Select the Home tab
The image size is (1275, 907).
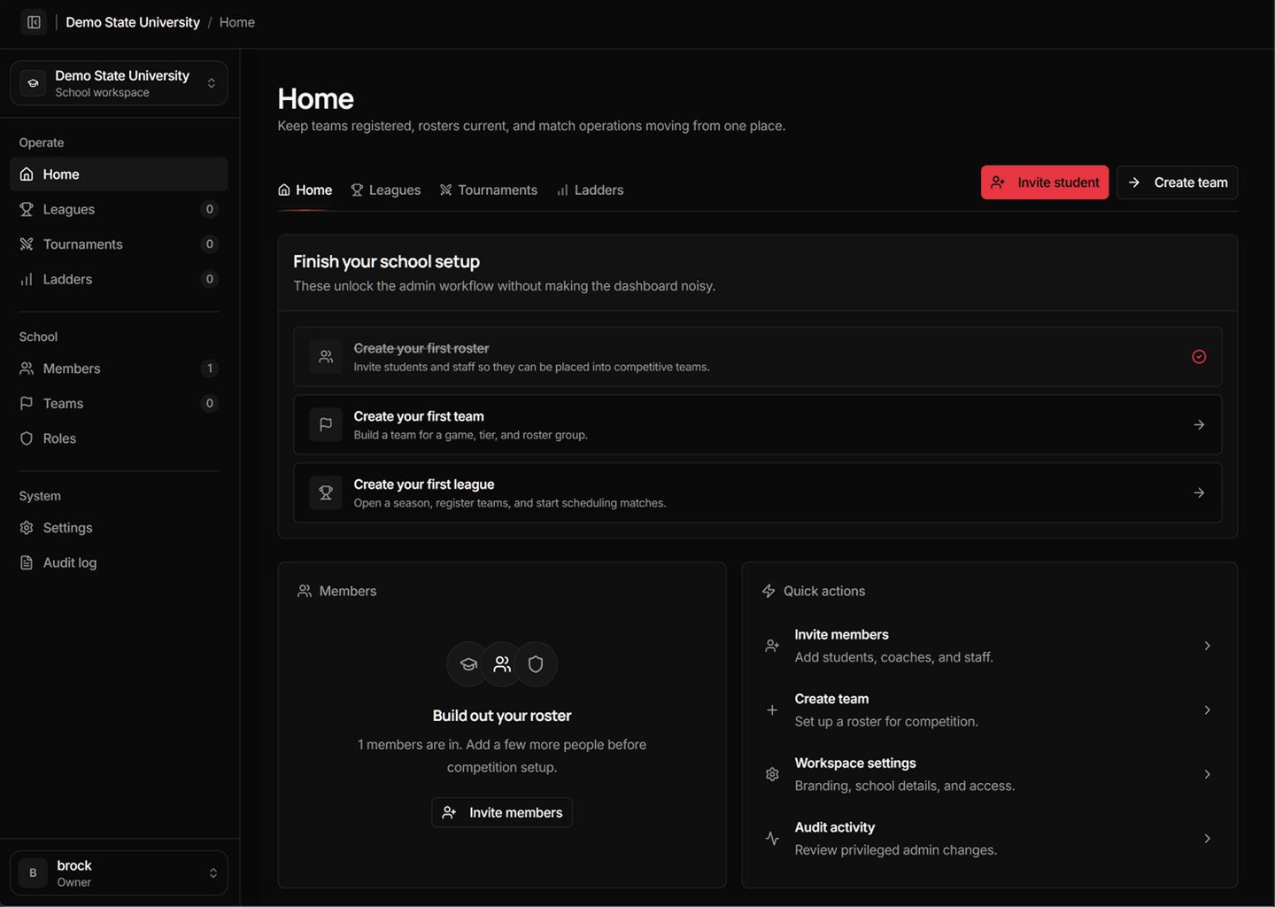pos(305,190)
